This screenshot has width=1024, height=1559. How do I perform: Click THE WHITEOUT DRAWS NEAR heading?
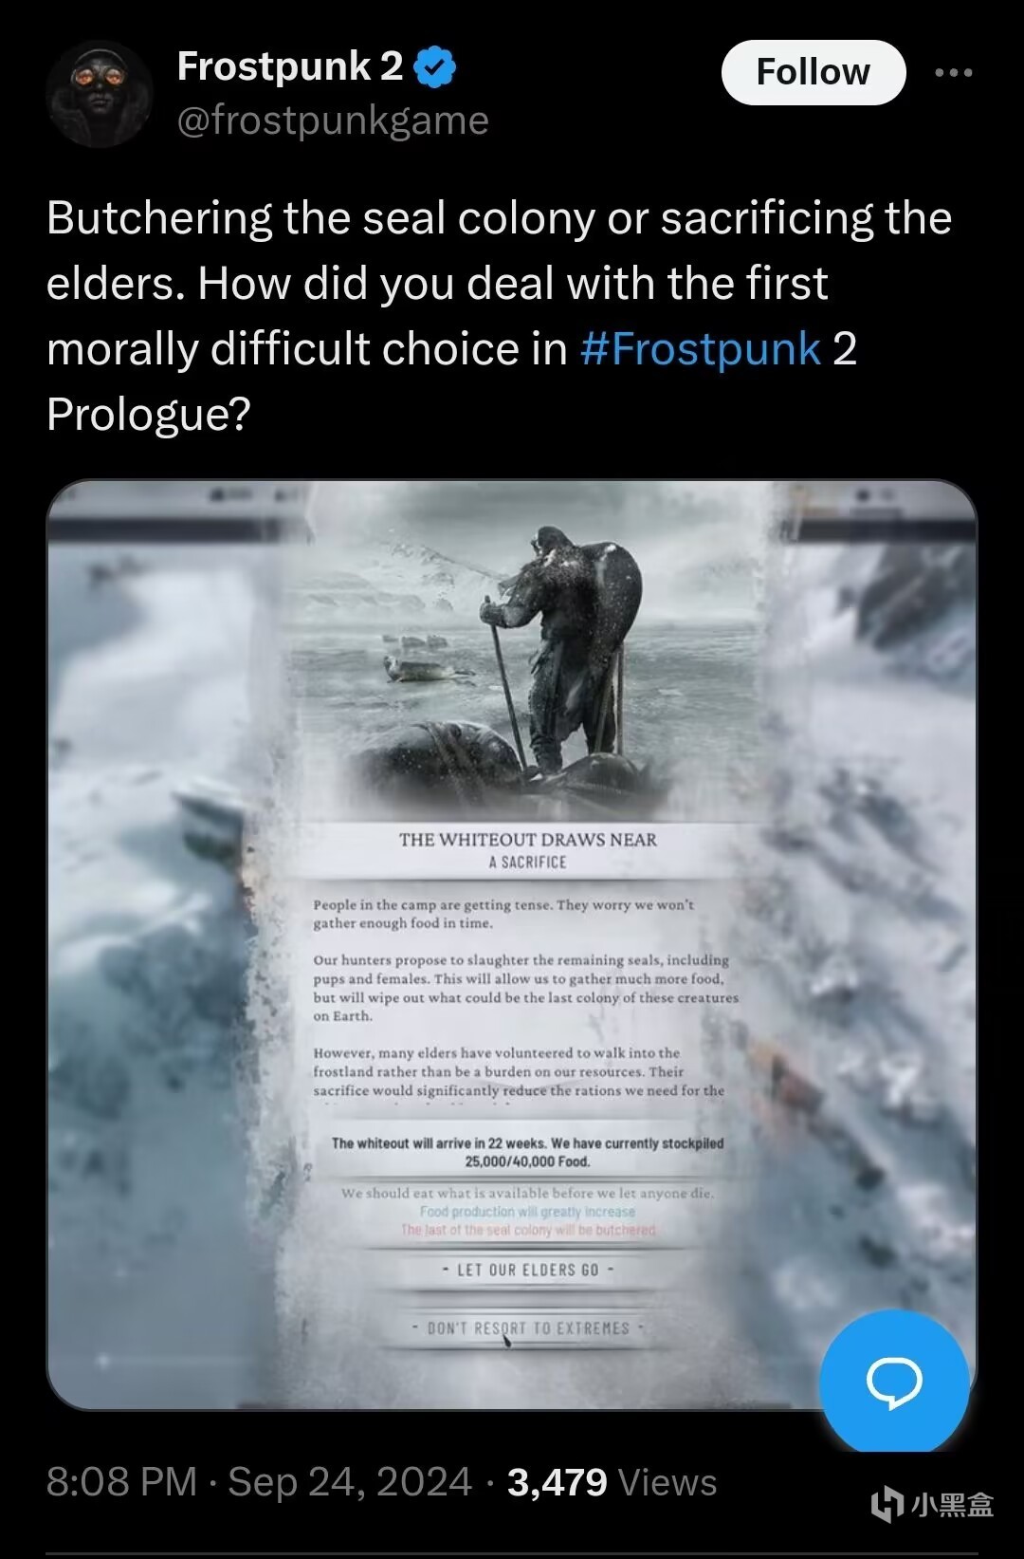click(x=528, y=840)
